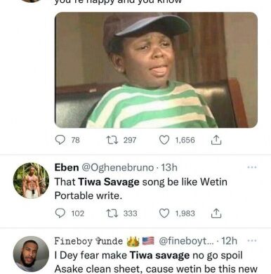View the boy in cap meme image

(156, 70)
